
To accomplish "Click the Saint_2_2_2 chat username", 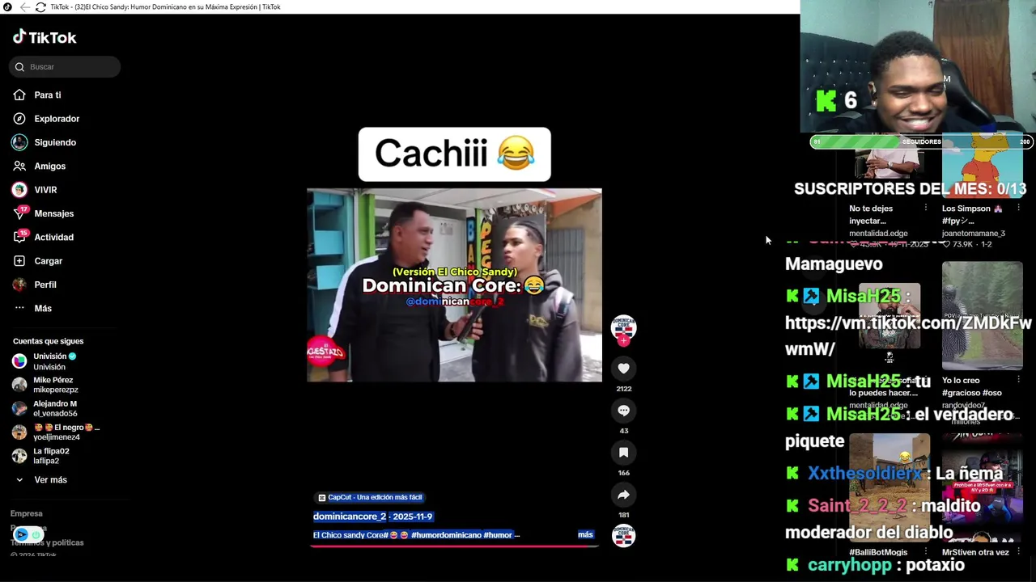I will [x=858, y=506].
